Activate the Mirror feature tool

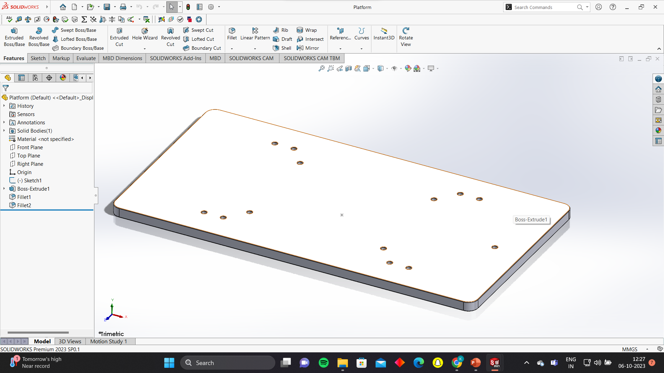tap(308, 48)
